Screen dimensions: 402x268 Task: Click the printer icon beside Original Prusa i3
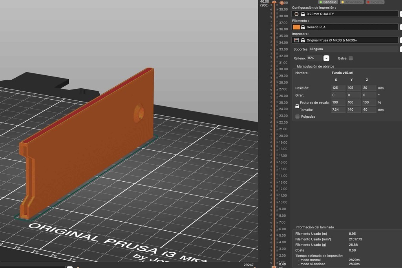[x=296, y=40]
